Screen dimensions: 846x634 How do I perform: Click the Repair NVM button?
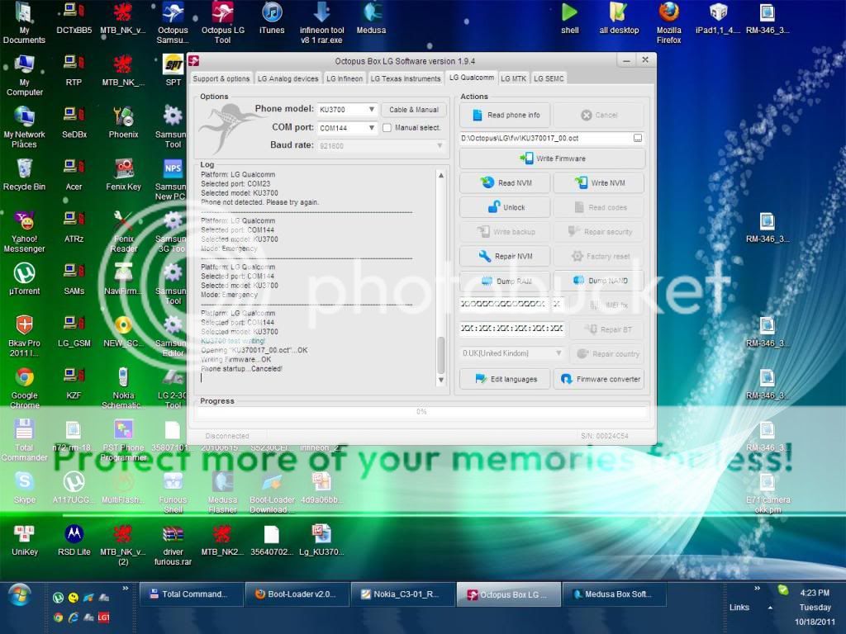pos(505,256)
